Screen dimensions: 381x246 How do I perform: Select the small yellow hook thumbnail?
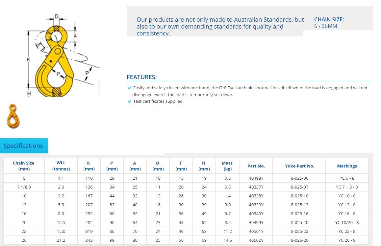pos(13,116)
